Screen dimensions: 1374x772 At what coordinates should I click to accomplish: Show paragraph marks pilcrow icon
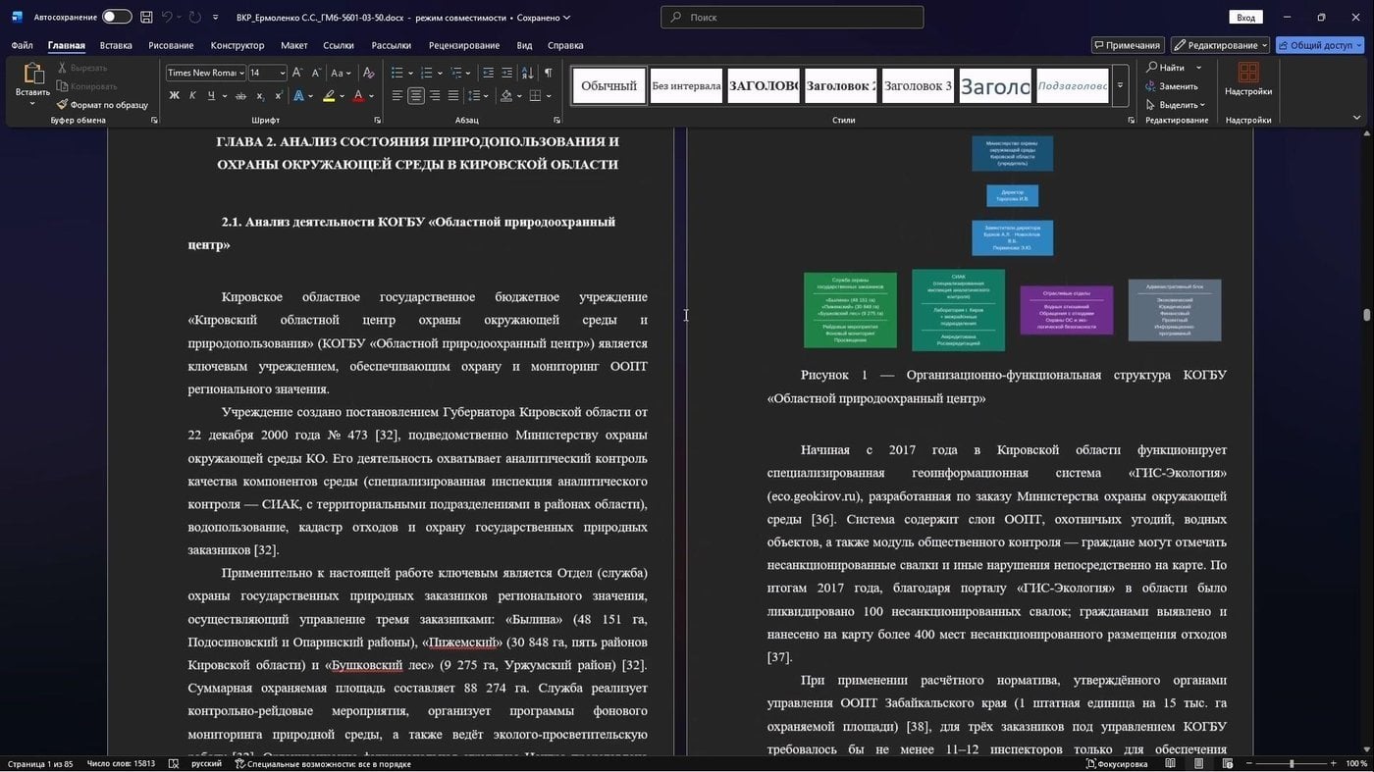[x=548, y=73]
